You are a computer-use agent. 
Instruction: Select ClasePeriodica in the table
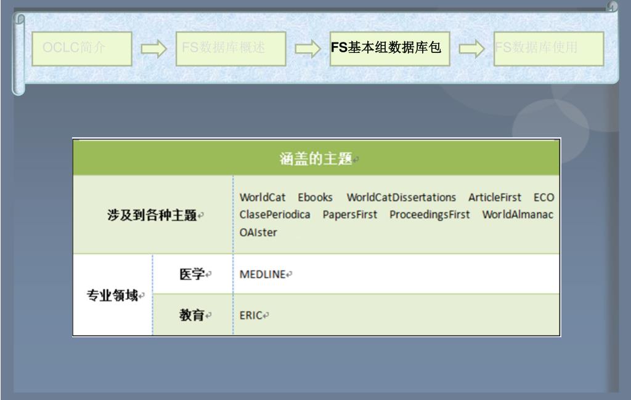[275, 215]
